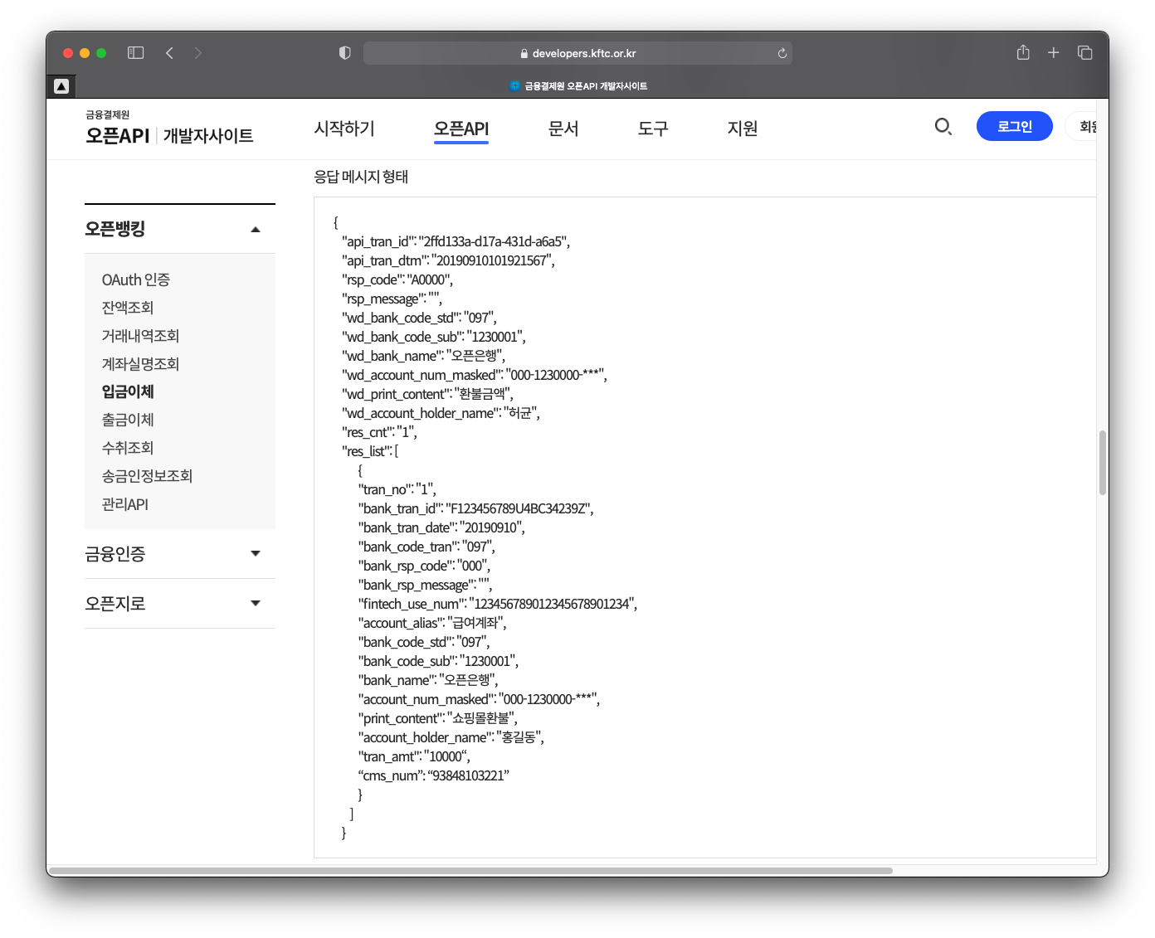Go back with the back arrow
Image resolution: width=1155 pixels, height=938 pixels.
(169, 53)
